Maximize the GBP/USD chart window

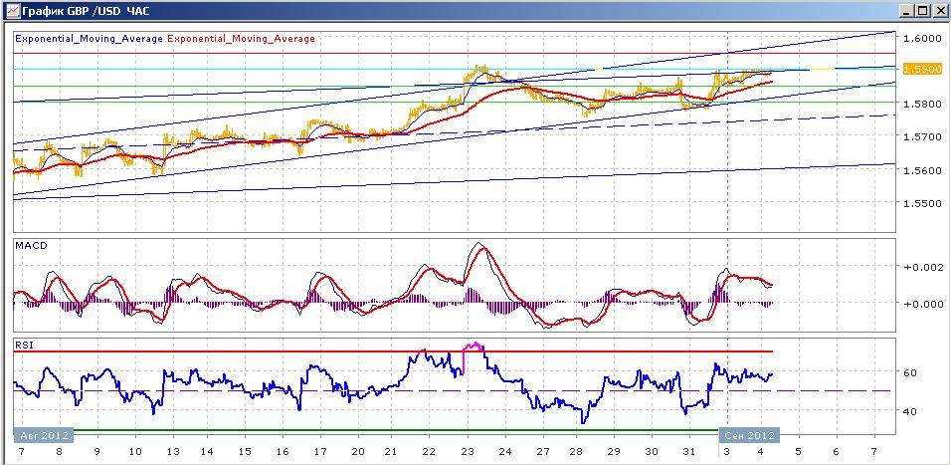[922, 10]
